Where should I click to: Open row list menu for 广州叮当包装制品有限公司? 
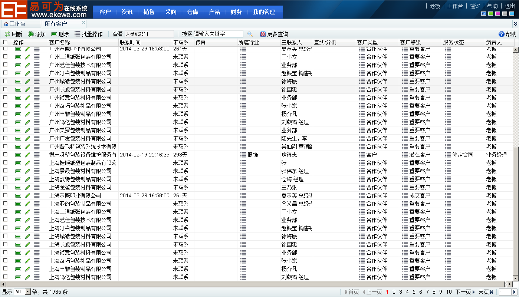click(x=36, y=73)
